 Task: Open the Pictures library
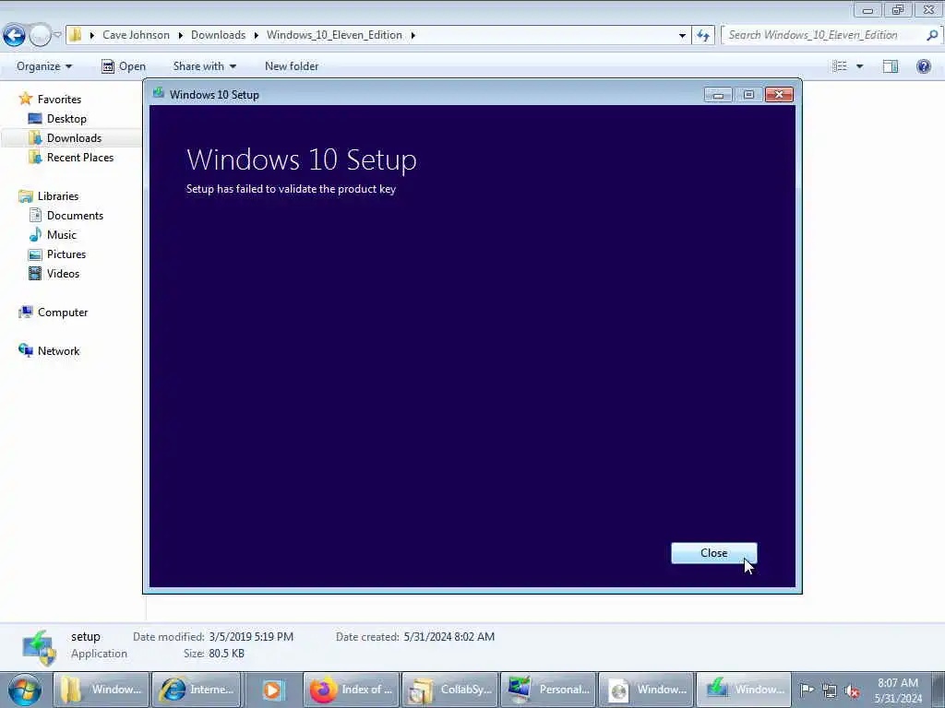point(66,254)
